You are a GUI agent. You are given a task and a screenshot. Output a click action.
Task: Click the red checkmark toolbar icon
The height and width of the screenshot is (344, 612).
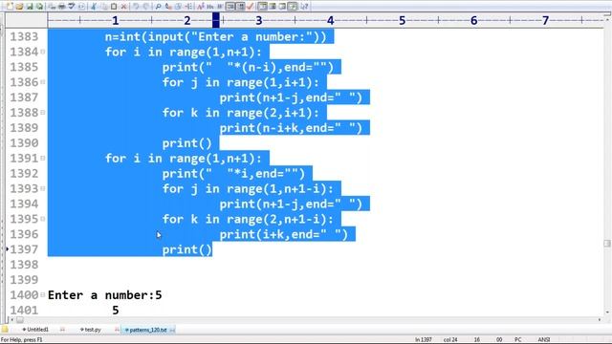click(x=251, y=7)
